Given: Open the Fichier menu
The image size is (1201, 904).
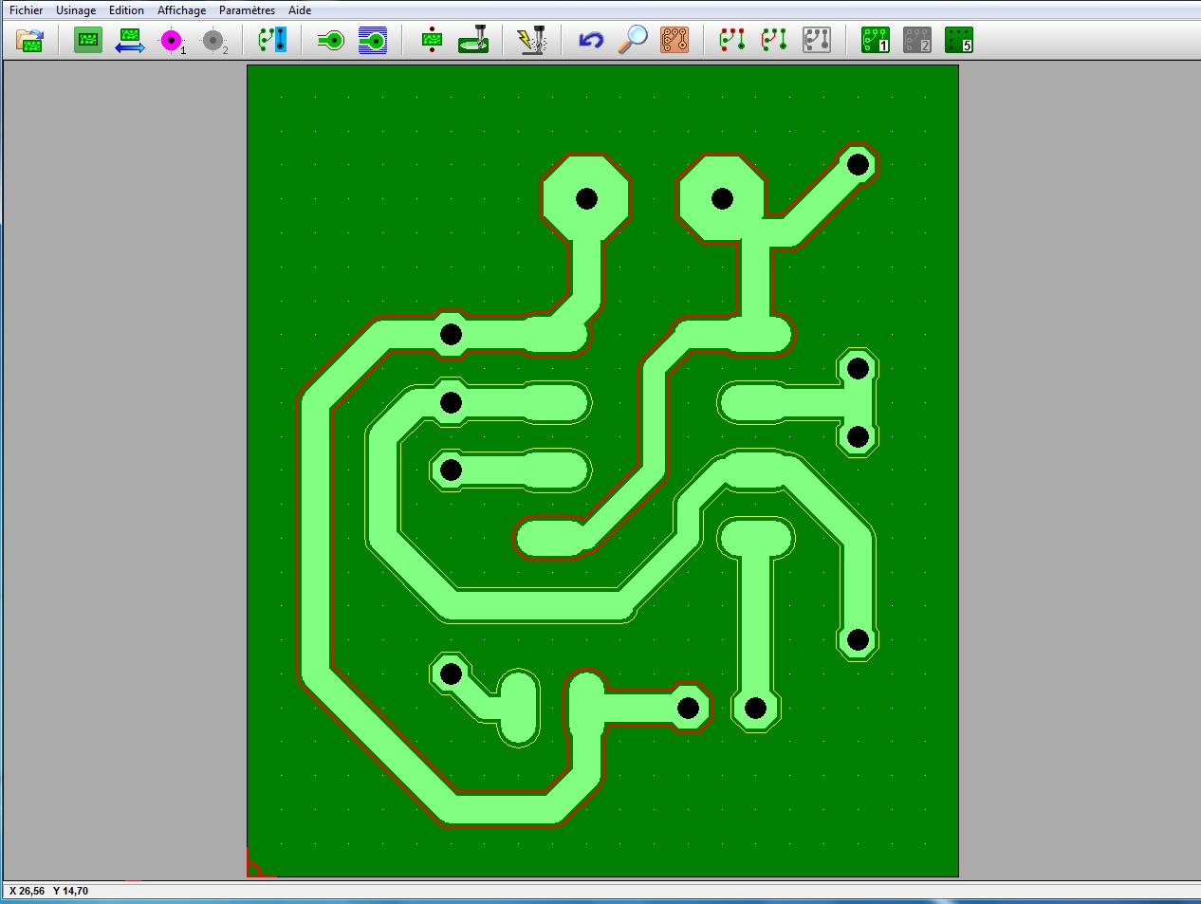Looking at the screenshot, I should point(26,10).
